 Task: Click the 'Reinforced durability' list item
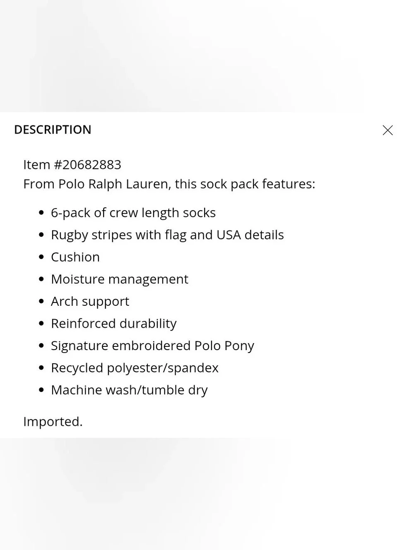pos(113,324)
